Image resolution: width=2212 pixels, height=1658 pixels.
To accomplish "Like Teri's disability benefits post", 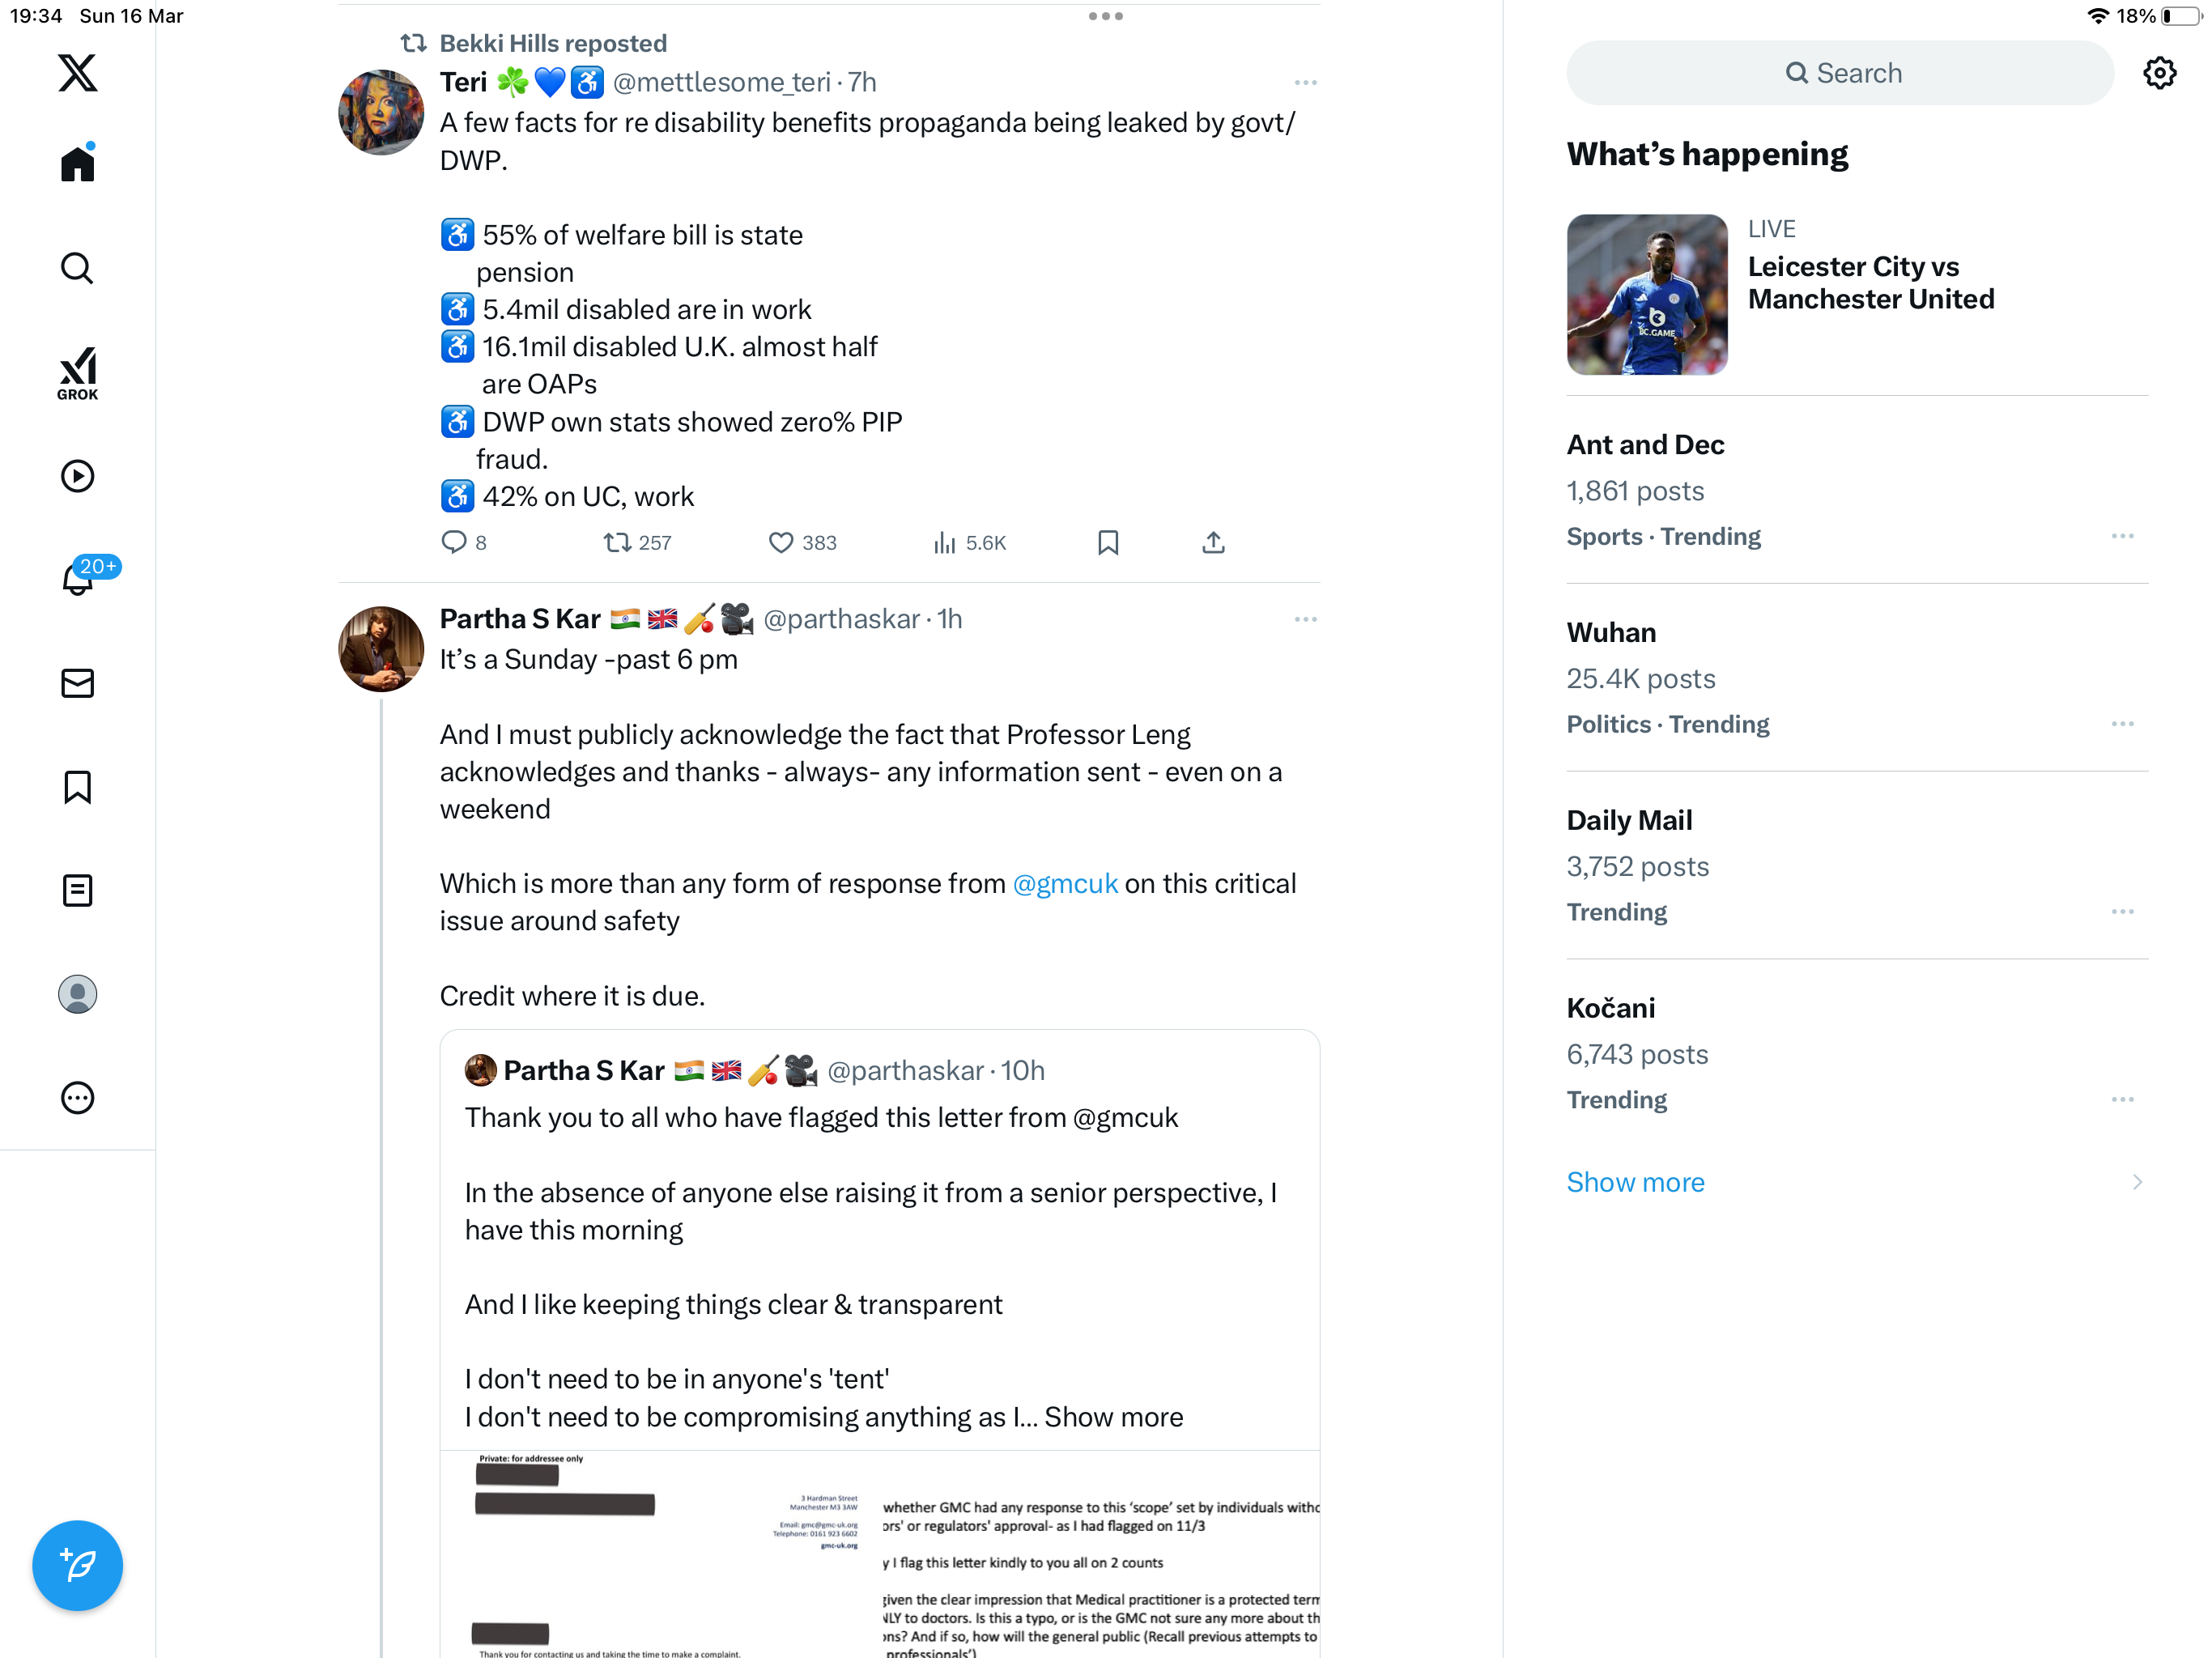I will pyautogui.click(x=802, y=542).
